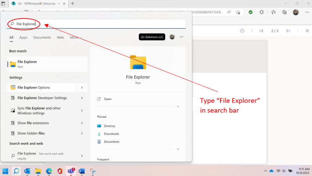Click the large File Explorer folder icon
312x176 pixels.
point(138,62)
